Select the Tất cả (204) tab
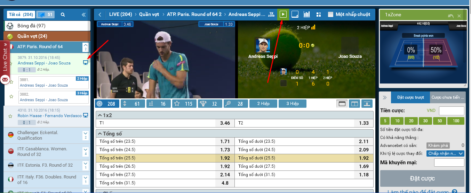This screenshot has width=471, height=193. click(x=21, y=15)
